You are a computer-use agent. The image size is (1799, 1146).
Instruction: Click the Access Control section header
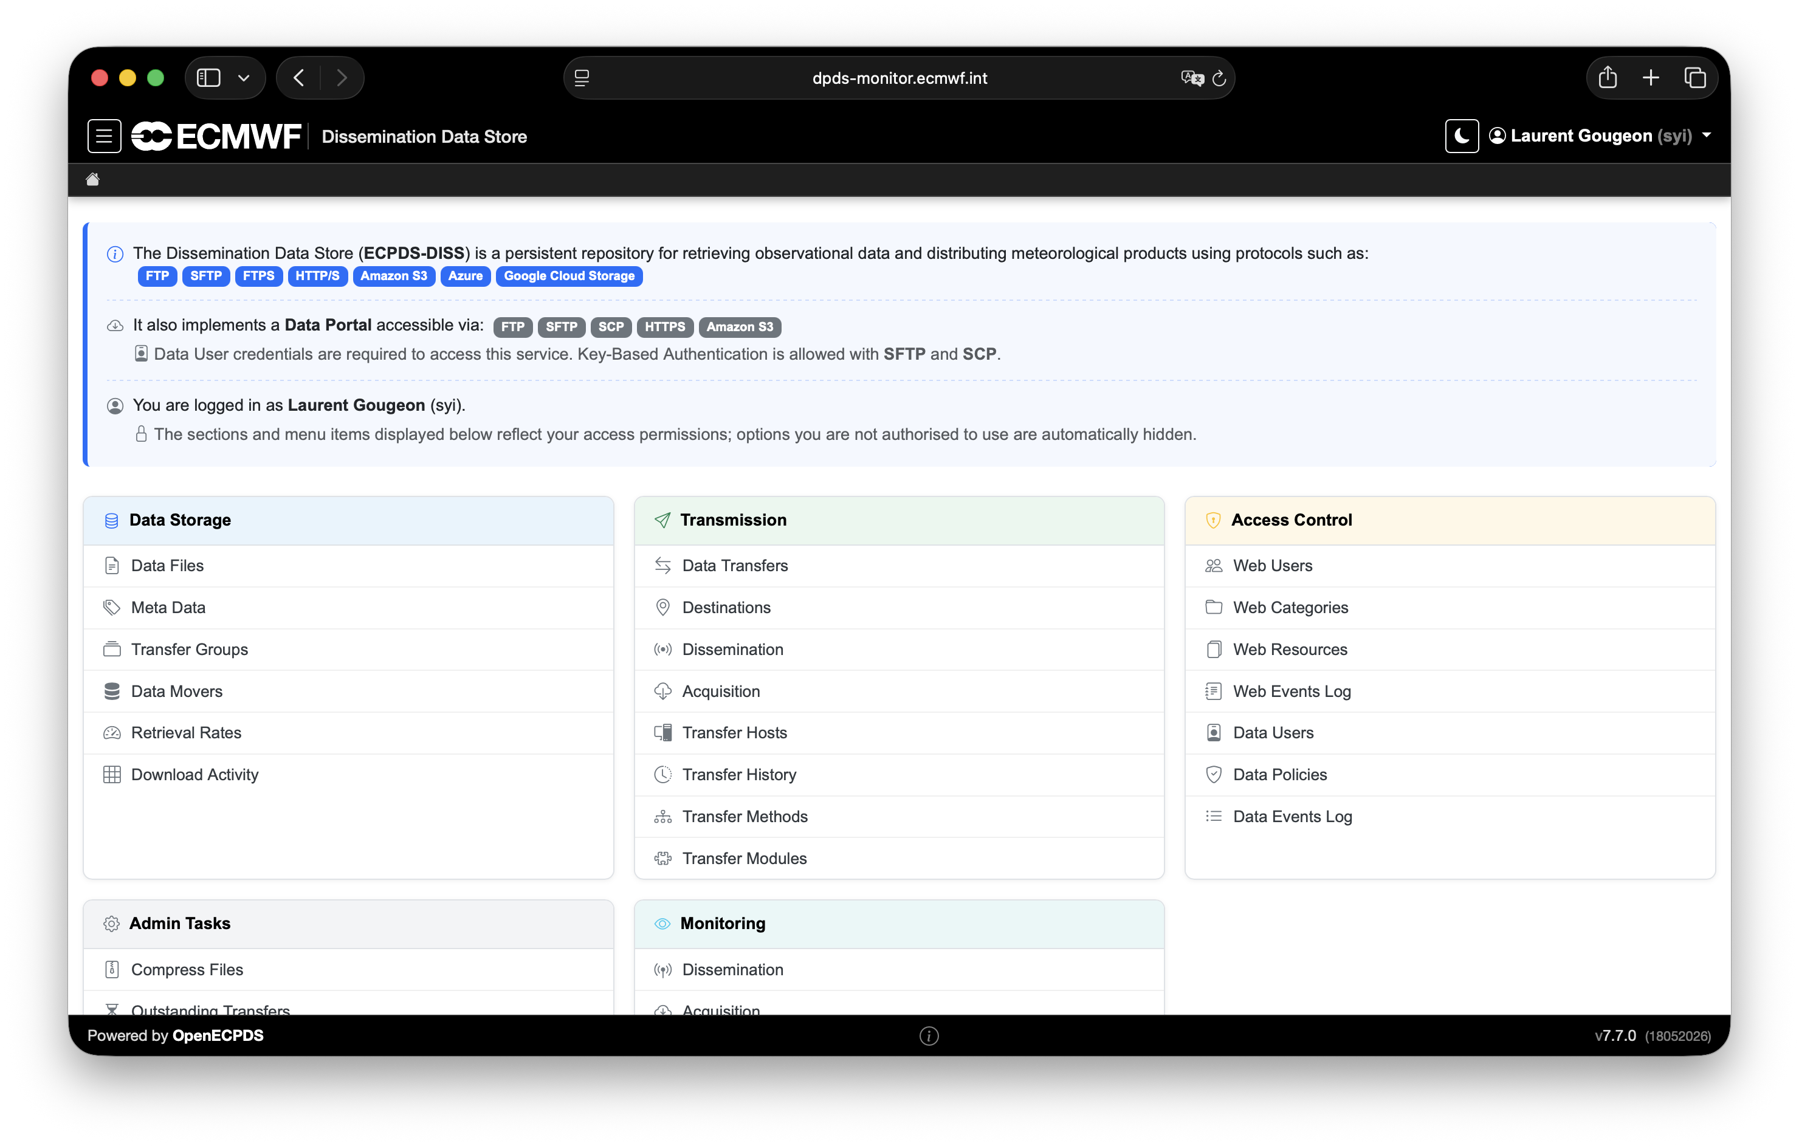click(1450, 521)
